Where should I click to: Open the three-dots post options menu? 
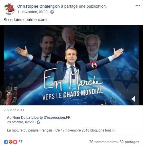pyautogui.click(x=138, y=6)
